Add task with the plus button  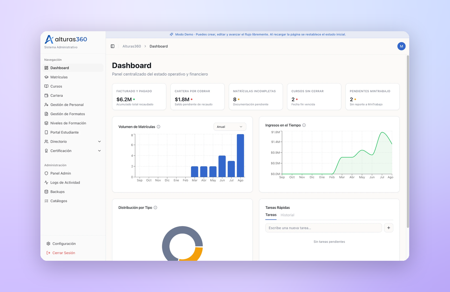coord(388,228)
